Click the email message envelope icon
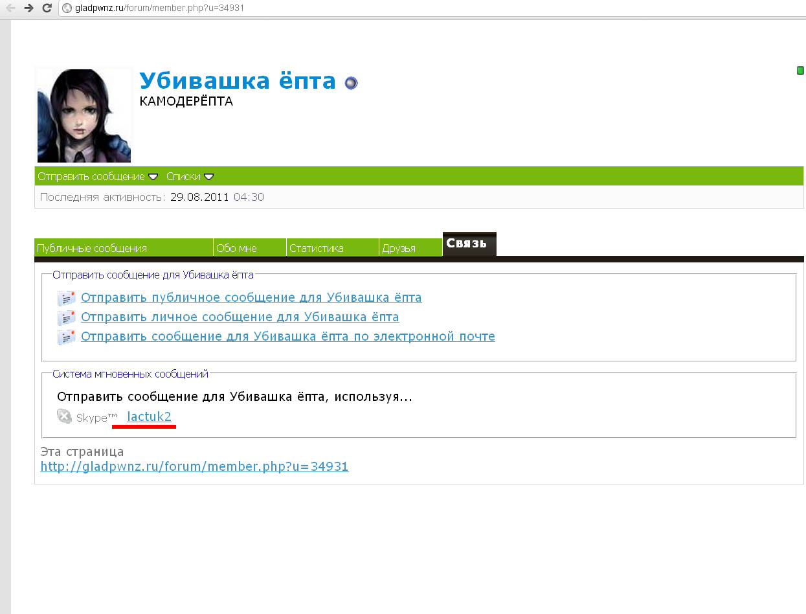Viewport: 806px width, 614px height. (66, 337)
